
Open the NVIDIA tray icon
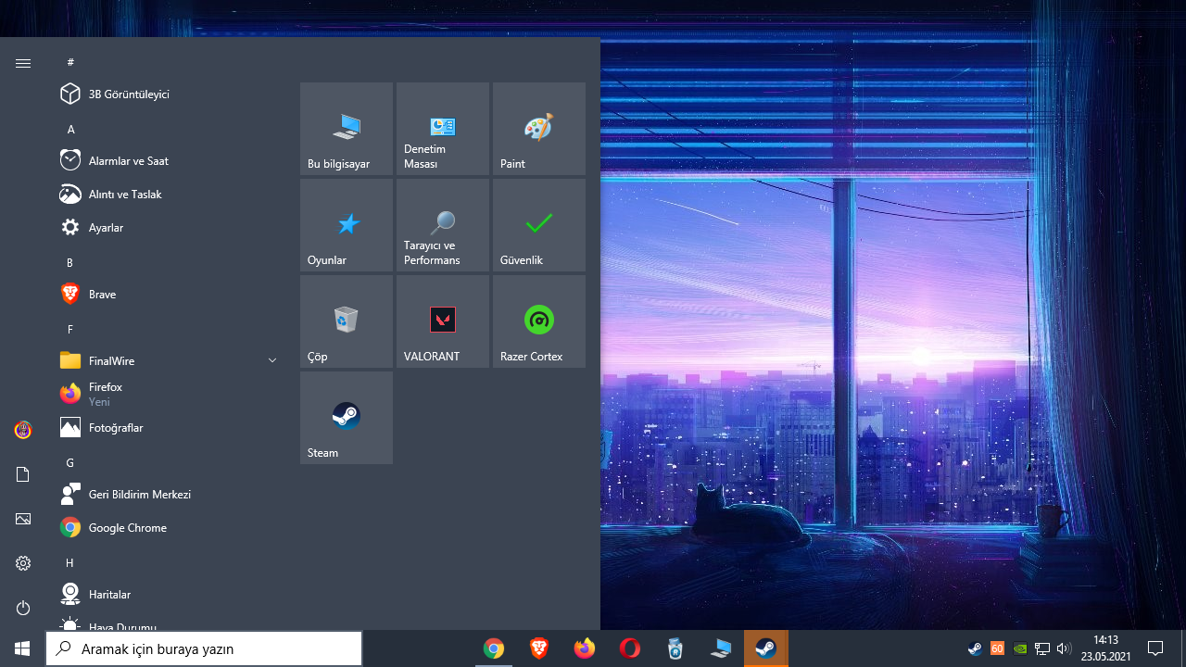[x=1020, y=648]
